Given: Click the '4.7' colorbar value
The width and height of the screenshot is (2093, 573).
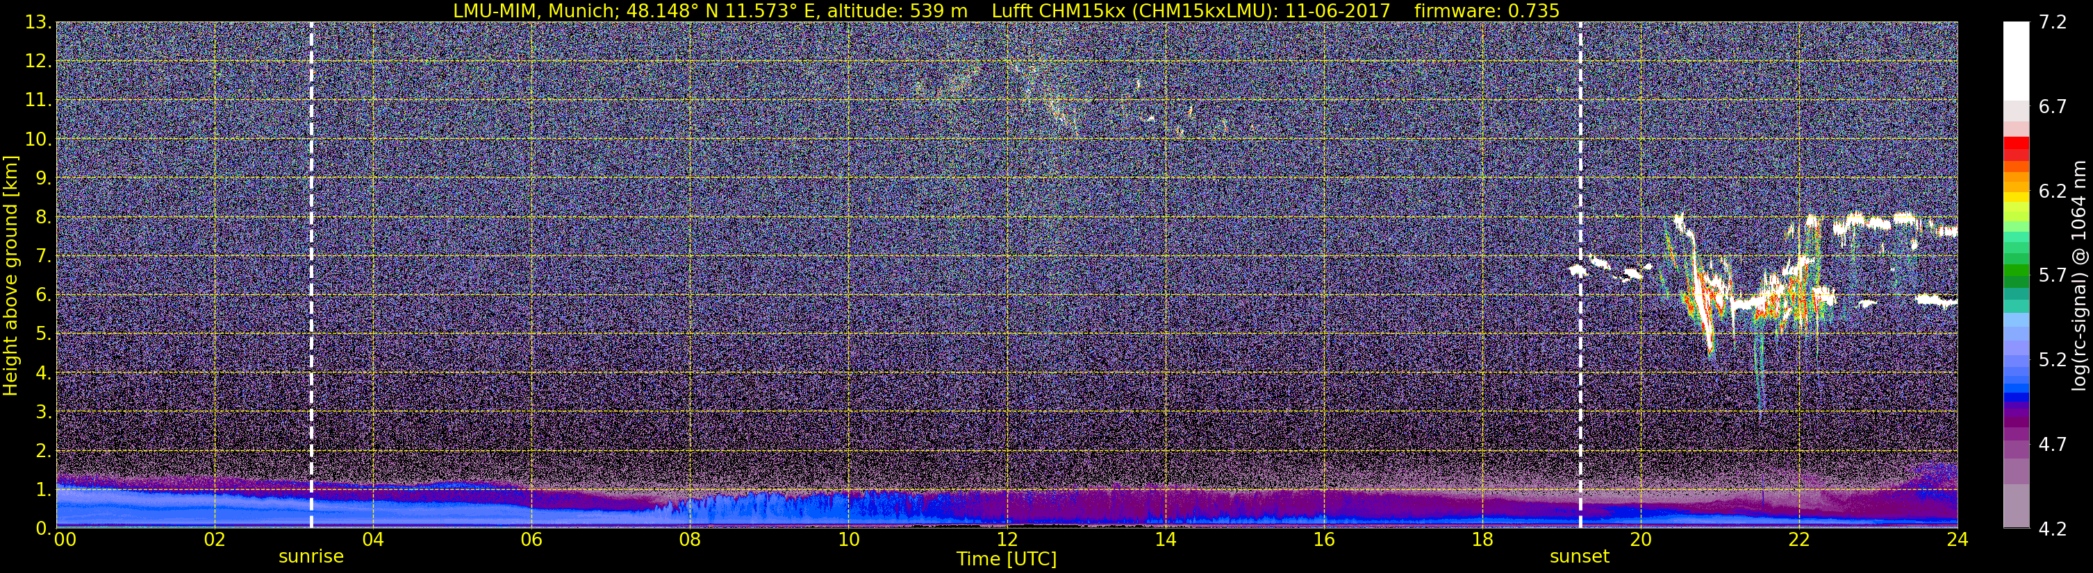Looking at the screenshot, I should click(2053, 444).
